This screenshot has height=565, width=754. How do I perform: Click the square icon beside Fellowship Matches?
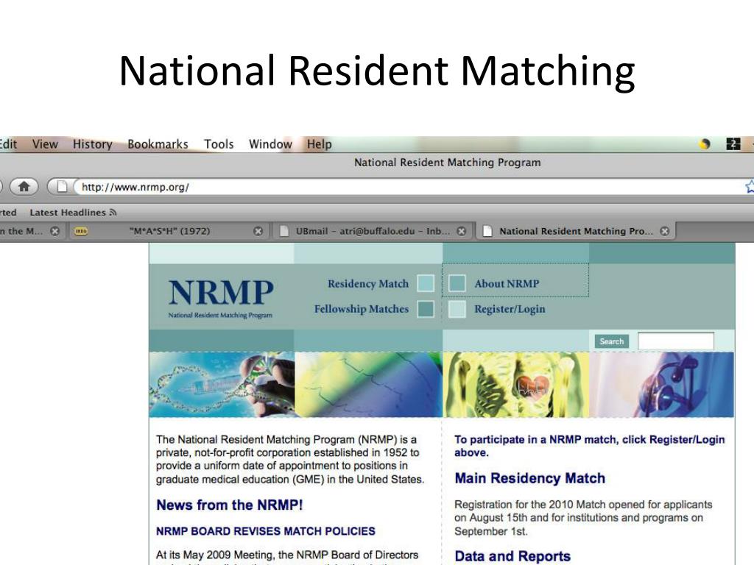pyautogui.click(x=426, y=309)
